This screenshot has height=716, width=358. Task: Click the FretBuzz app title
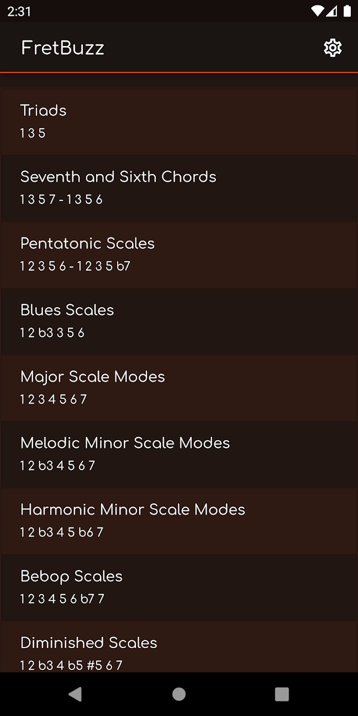pyautogui.click(x=62, y=48)
